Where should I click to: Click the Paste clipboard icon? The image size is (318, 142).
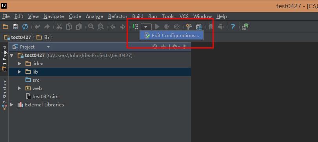coord(79,27)
